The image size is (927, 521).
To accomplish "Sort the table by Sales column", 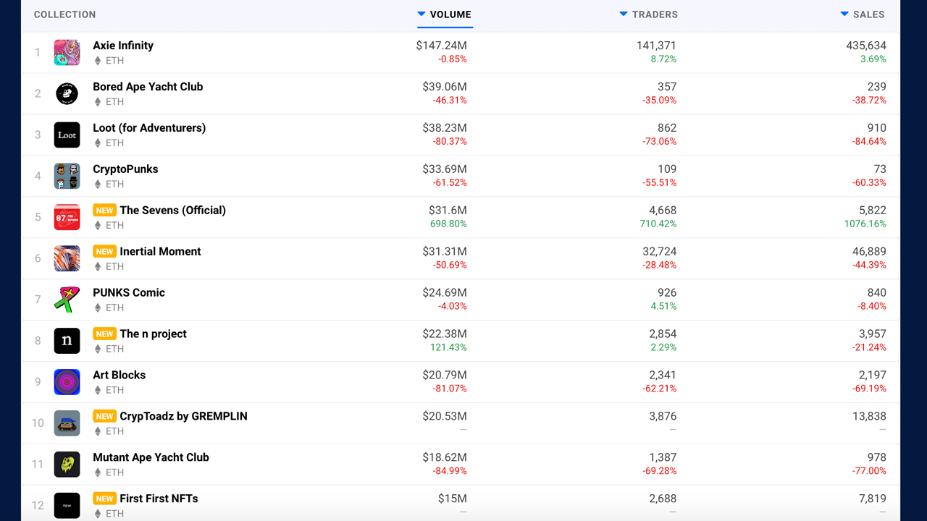I will [863, 14].
